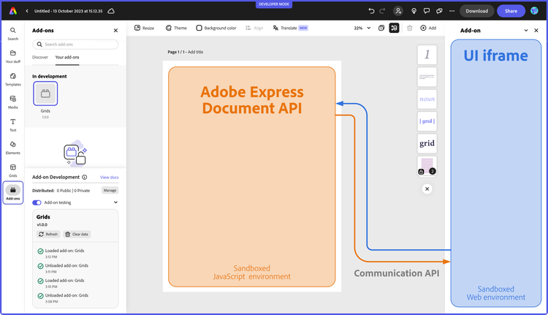Screen dimensions: 548x315
Task: Click the Add-on Development info icon
Action: [x=85, y=177]
